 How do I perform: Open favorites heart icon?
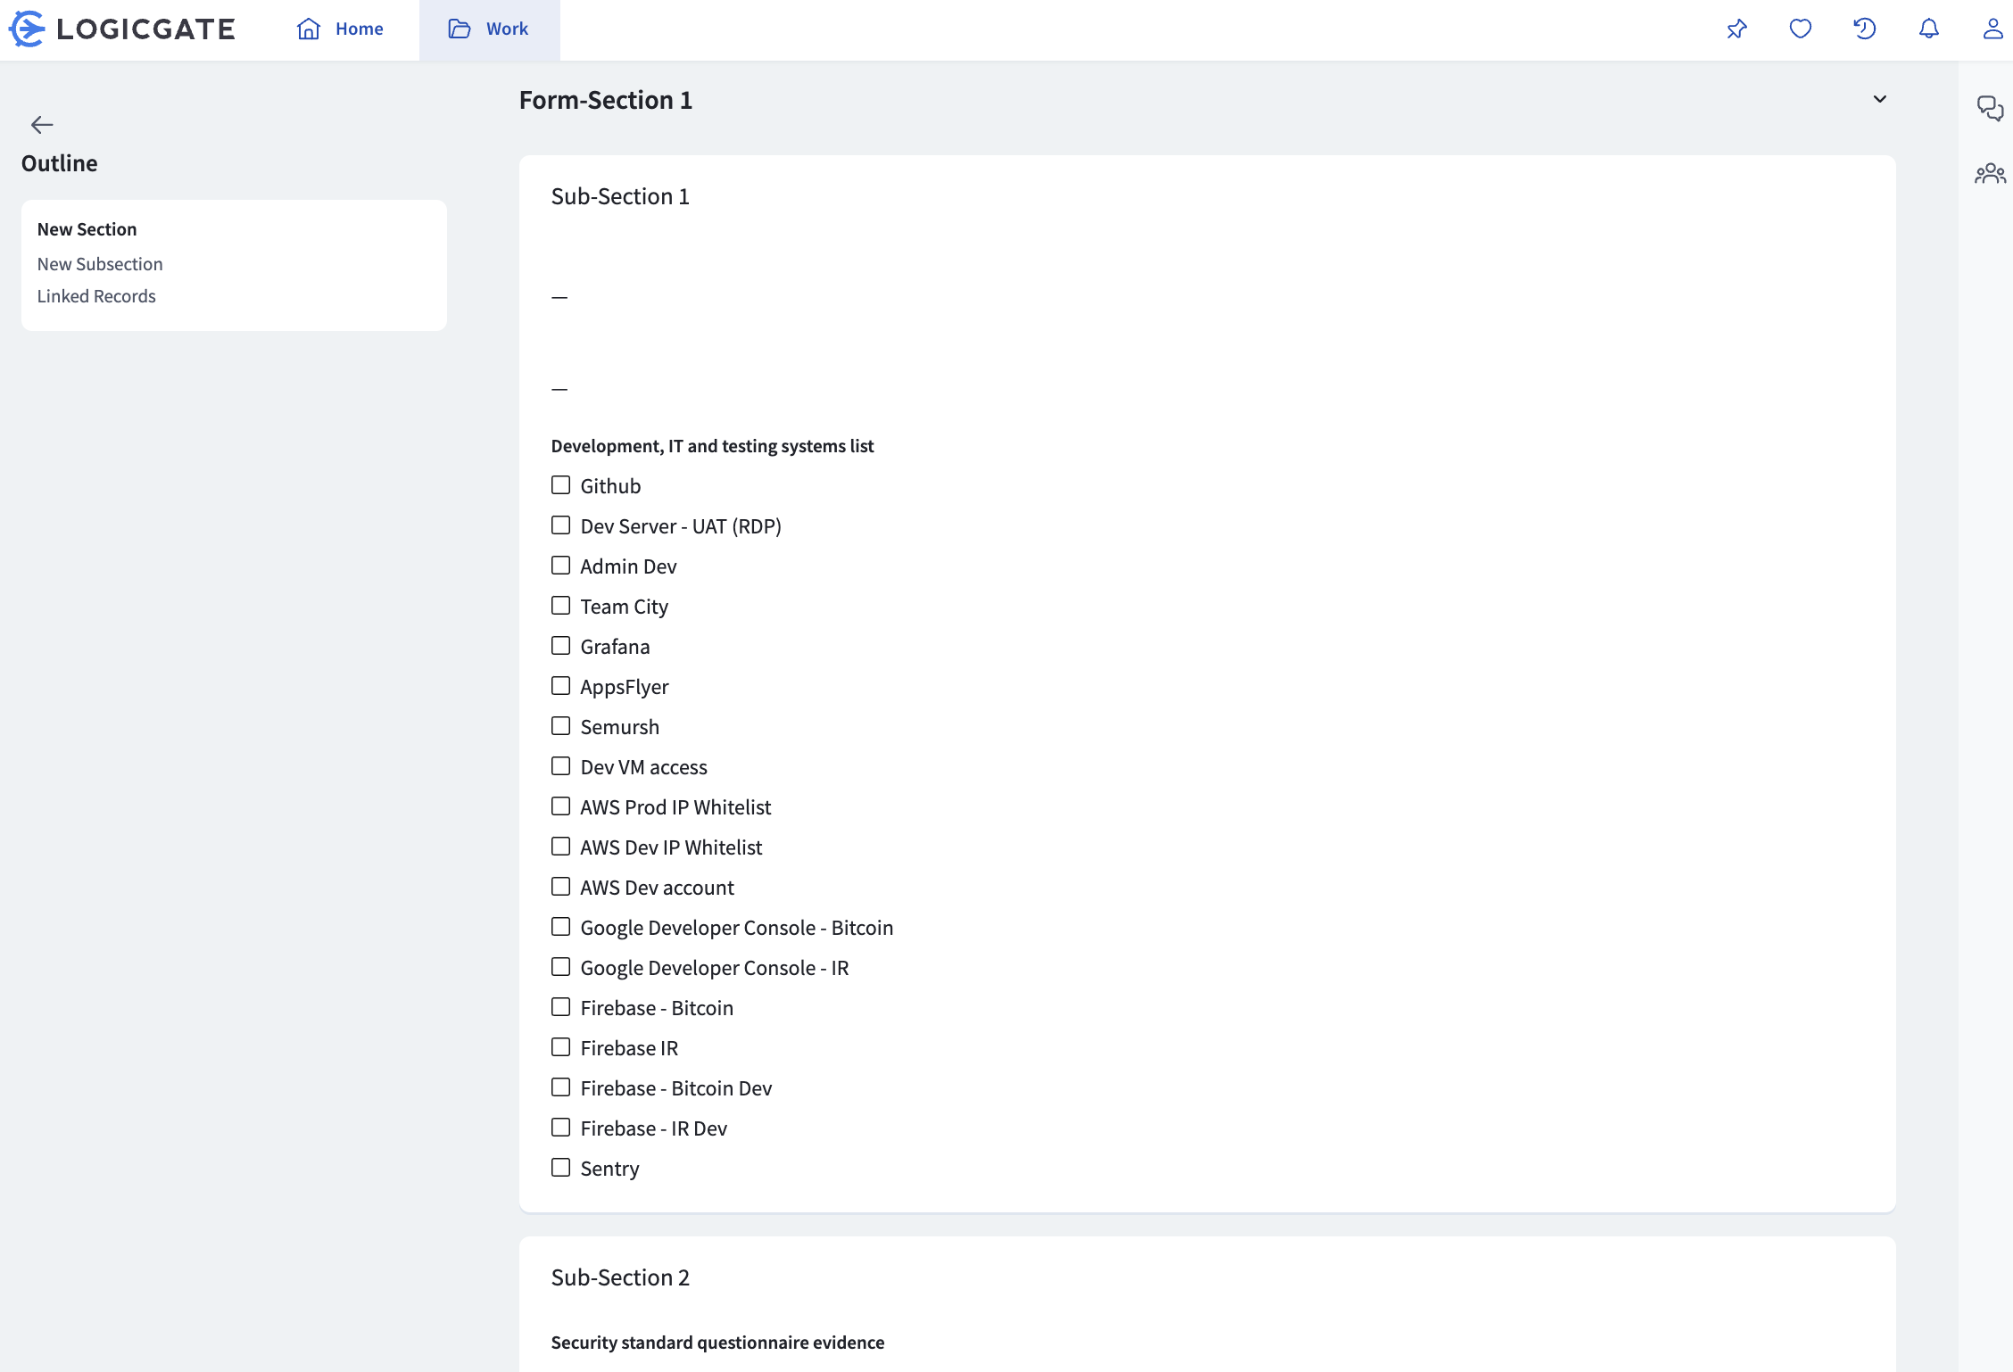click(1801, 29)
